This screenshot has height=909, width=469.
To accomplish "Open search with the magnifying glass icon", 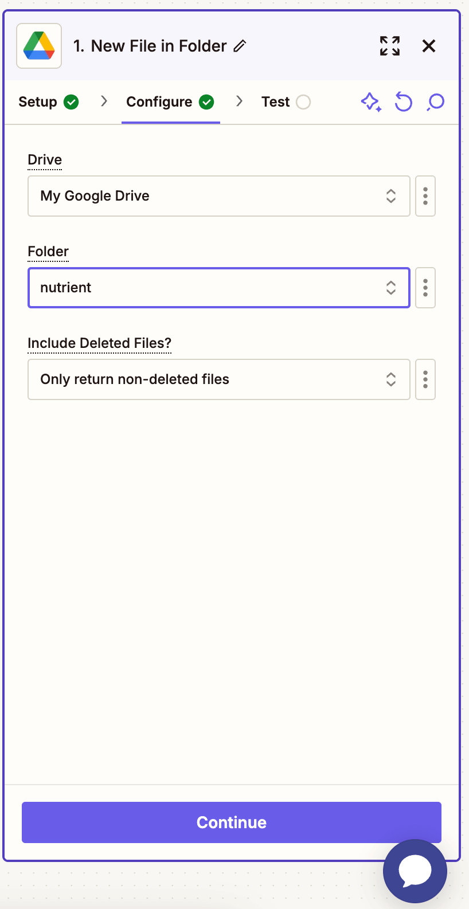I will pos(435,101).
